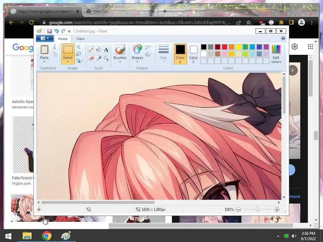The height and width of the screenshot is (242, 323).
Task: Click the Edit colors rainbow icon
Action: click(276, 49)
